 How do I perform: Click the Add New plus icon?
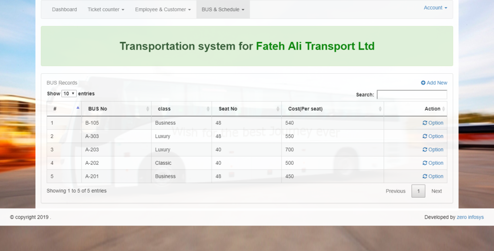coord(423,83)
